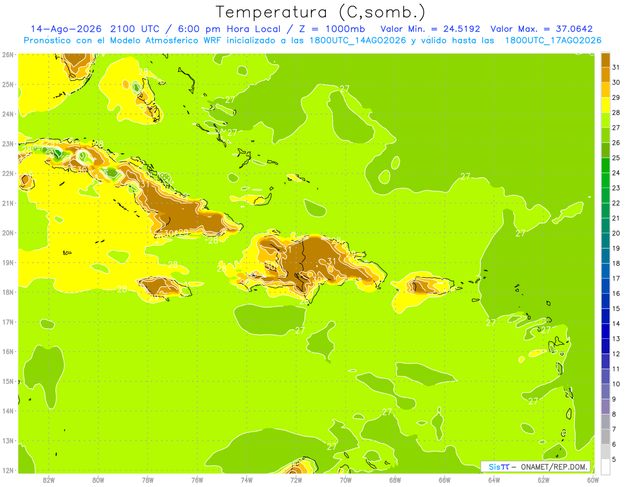Click the "22N" latitude label
Image resolution: width=630 pixels, height=487 pixels.
point(8,173)
